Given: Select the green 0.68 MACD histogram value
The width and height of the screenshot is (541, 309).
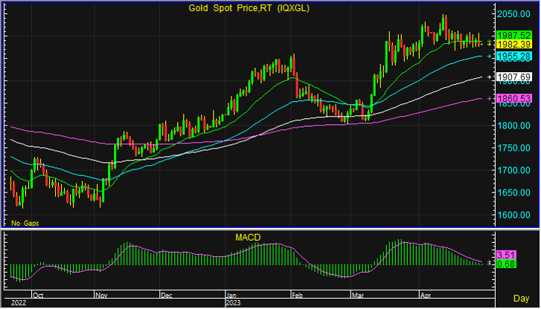Looking at the screenshot, I should [x=508, y=264].
